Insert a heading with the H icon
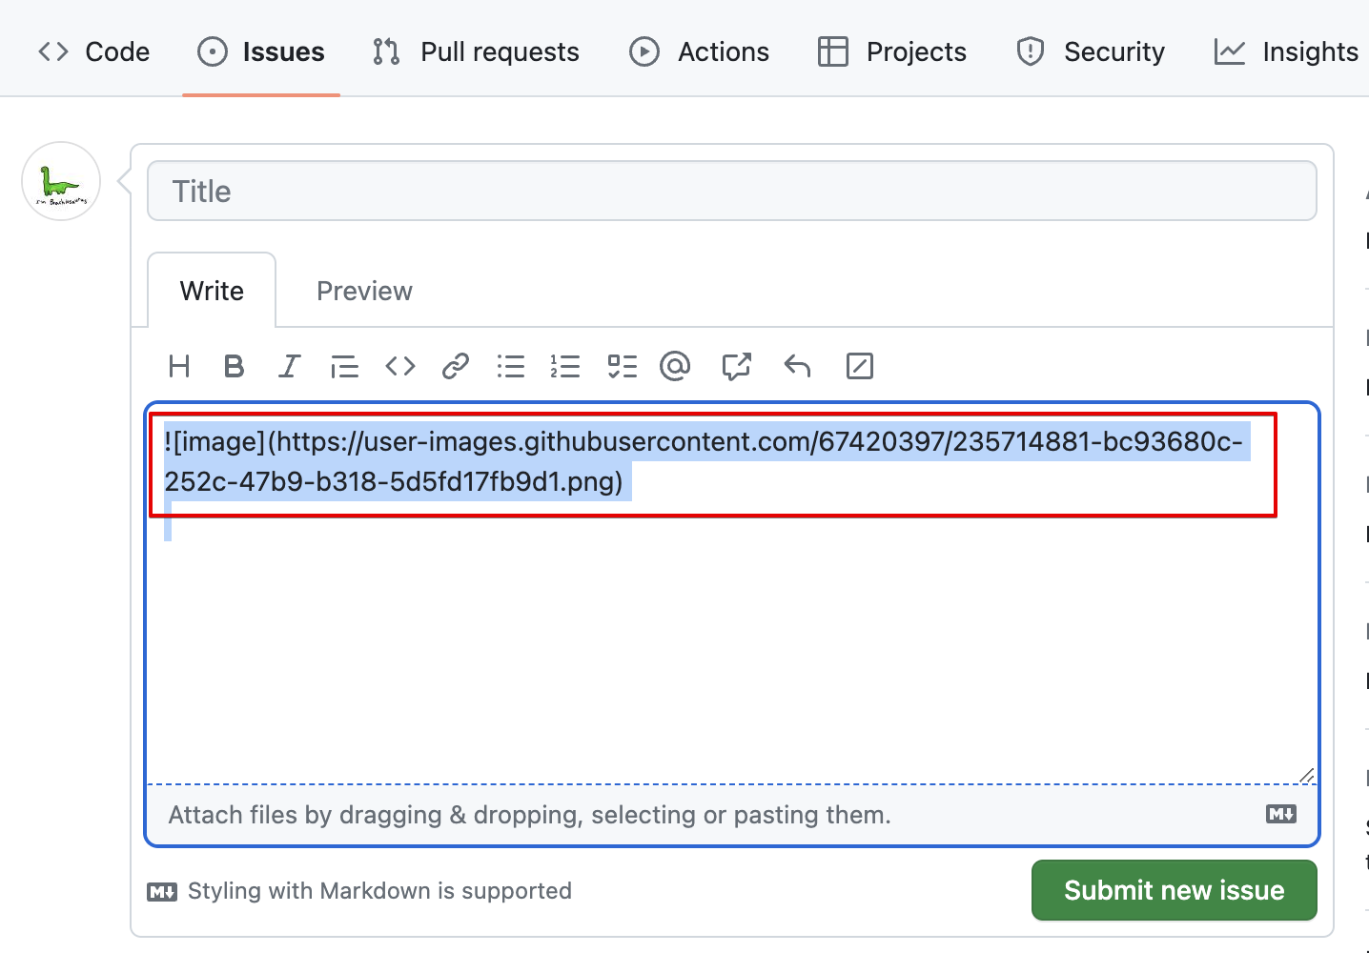 coord(179,366)
